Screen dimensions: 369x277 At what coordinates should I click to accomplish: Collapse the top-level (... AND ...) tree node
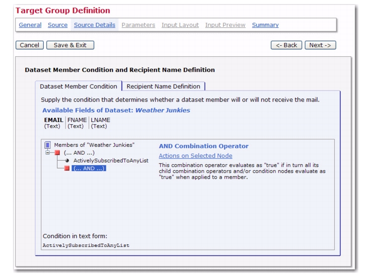[x=48, y=153]
